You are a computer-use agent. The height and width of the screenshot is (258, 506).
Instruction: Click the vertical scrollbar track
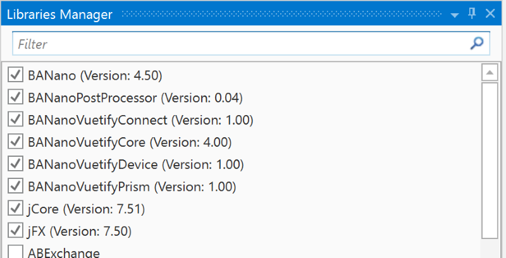[x=490, y=158]
